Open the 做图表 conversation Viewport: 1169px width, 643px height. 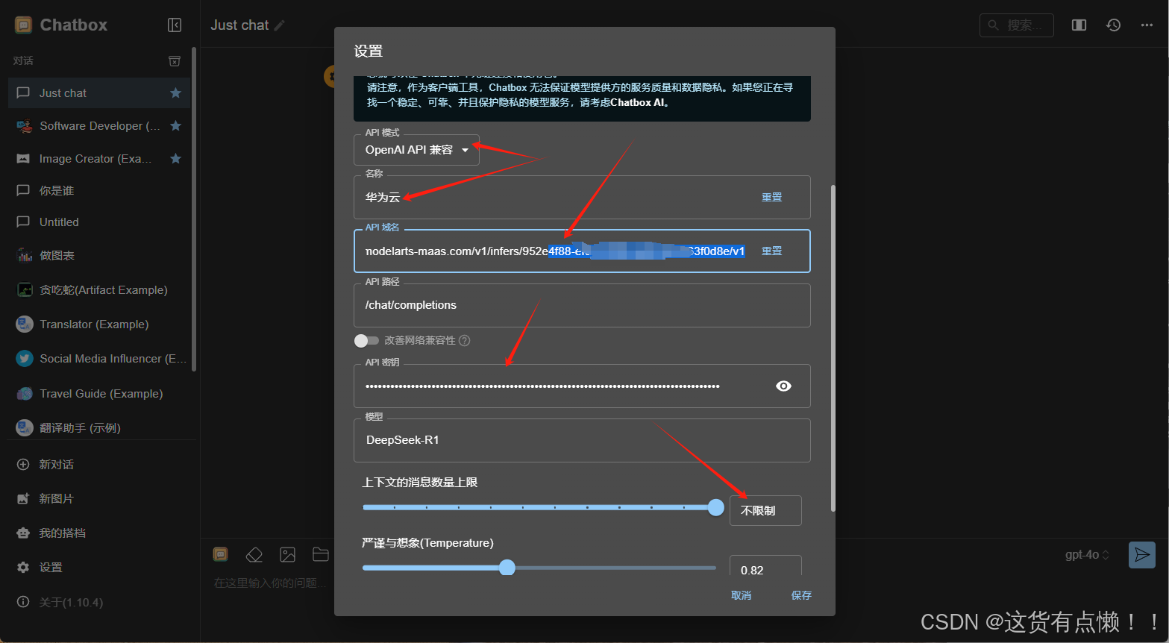pyautogui.click(x=99, y=256)
